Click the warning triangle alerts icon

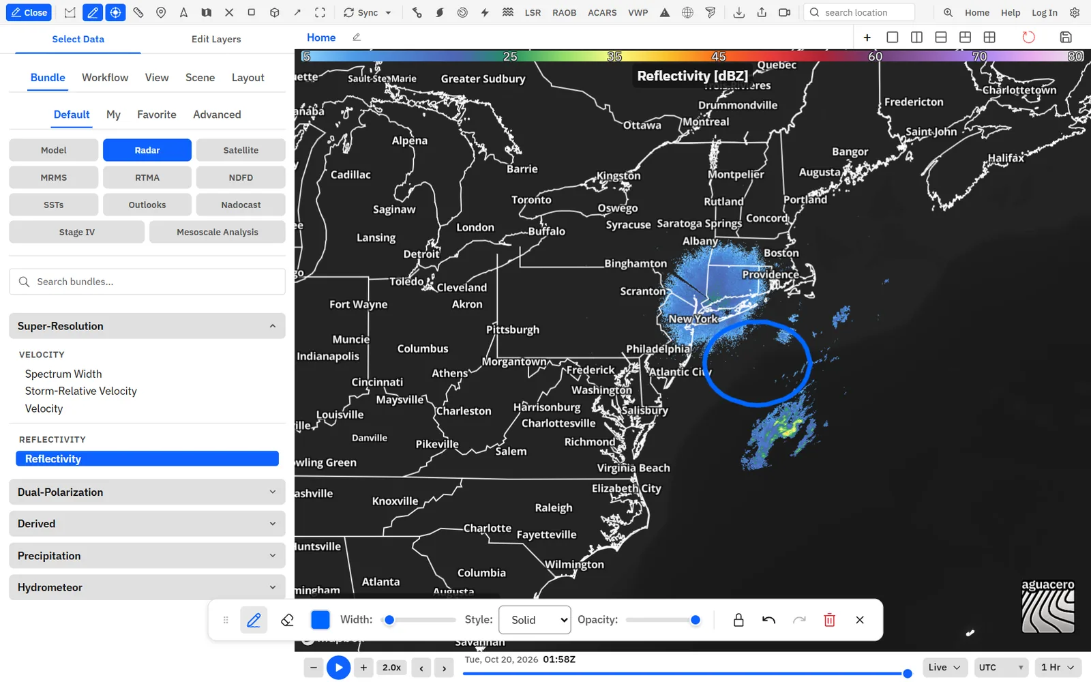pos(665,12)
